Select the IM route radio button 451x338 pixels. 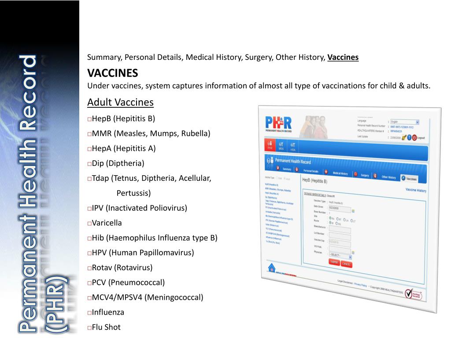point(330,222)
